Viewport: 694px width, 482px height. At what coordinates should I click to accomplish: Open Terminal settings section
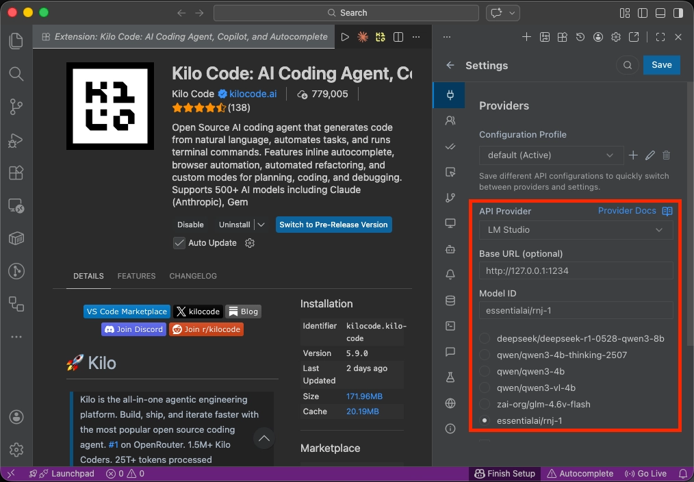(450, 326)
